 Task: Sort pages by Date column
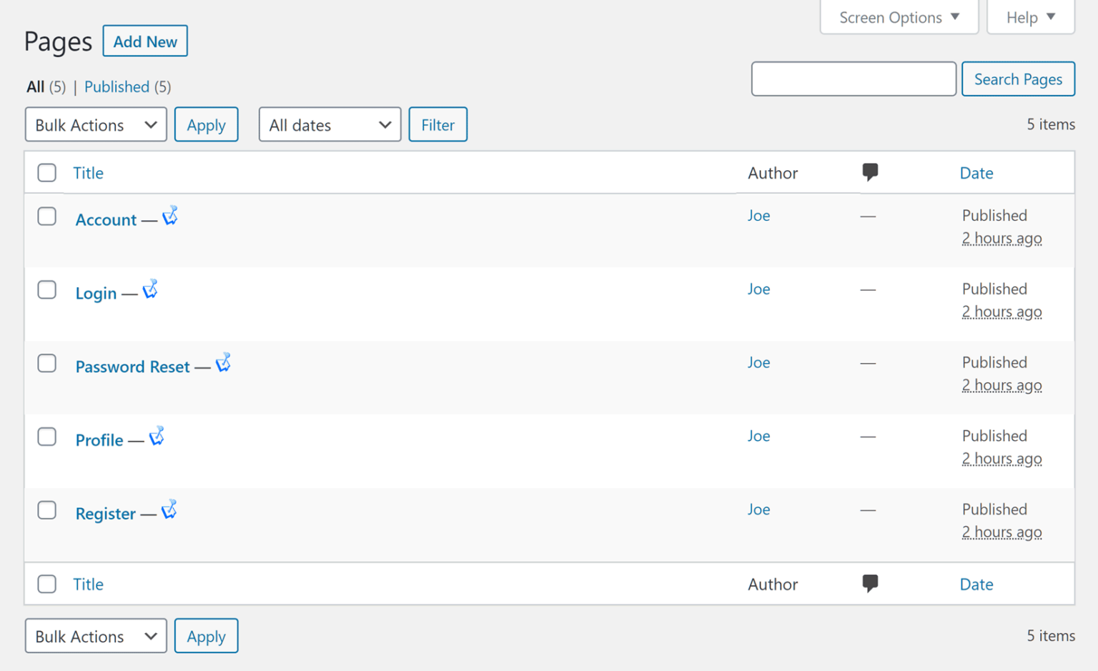976,172
